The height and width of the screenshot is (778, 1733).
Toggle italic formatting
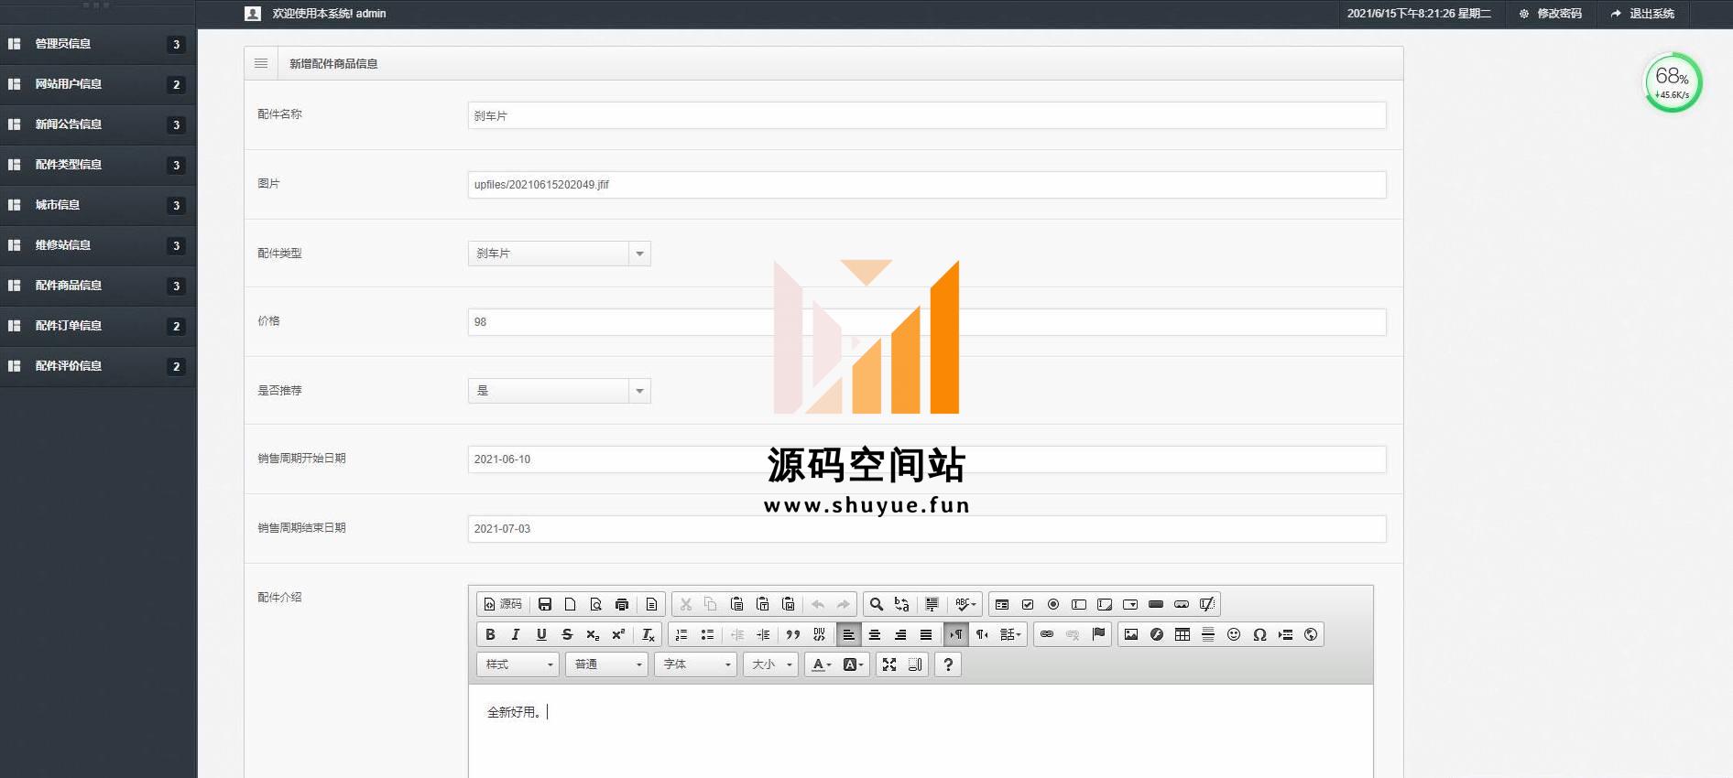516,634
